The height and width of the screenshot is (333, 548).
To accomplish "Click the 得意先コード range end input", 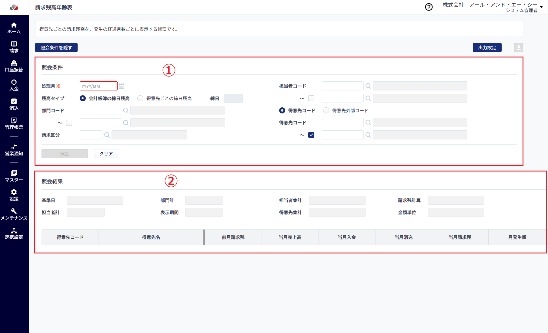I will [343, 135].
